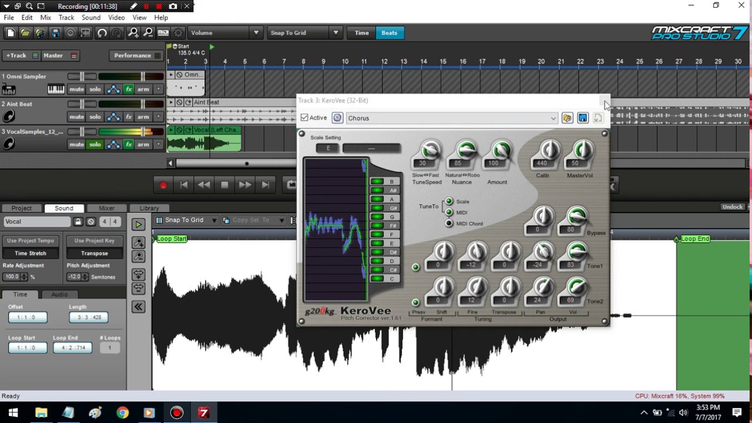Expand main toolbar Snap To Grid dropdown
752x423 pixels.
[x=335, y=33]
